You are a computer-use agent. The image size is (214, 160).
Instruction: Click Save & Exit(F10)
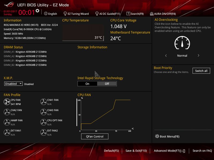coord(136,151)
